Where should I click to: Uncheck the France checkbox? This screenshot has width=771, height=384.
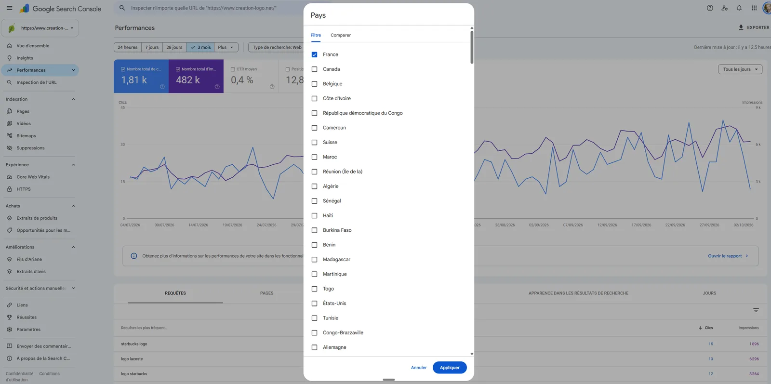tap(314, 54)
